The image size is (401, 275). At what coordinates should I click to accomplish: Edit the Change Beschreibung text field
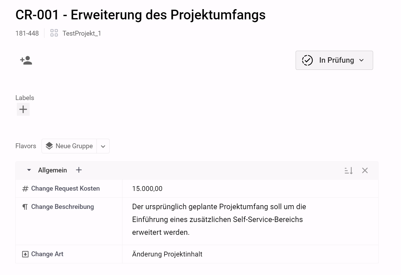coord(250,221)
